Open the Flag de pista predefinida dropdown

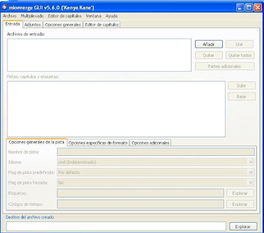(156, 172)
